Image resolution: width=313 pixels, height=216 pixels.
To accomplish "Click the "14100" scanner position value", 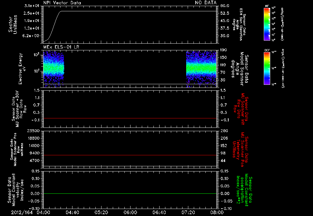I will coord(33,146).
